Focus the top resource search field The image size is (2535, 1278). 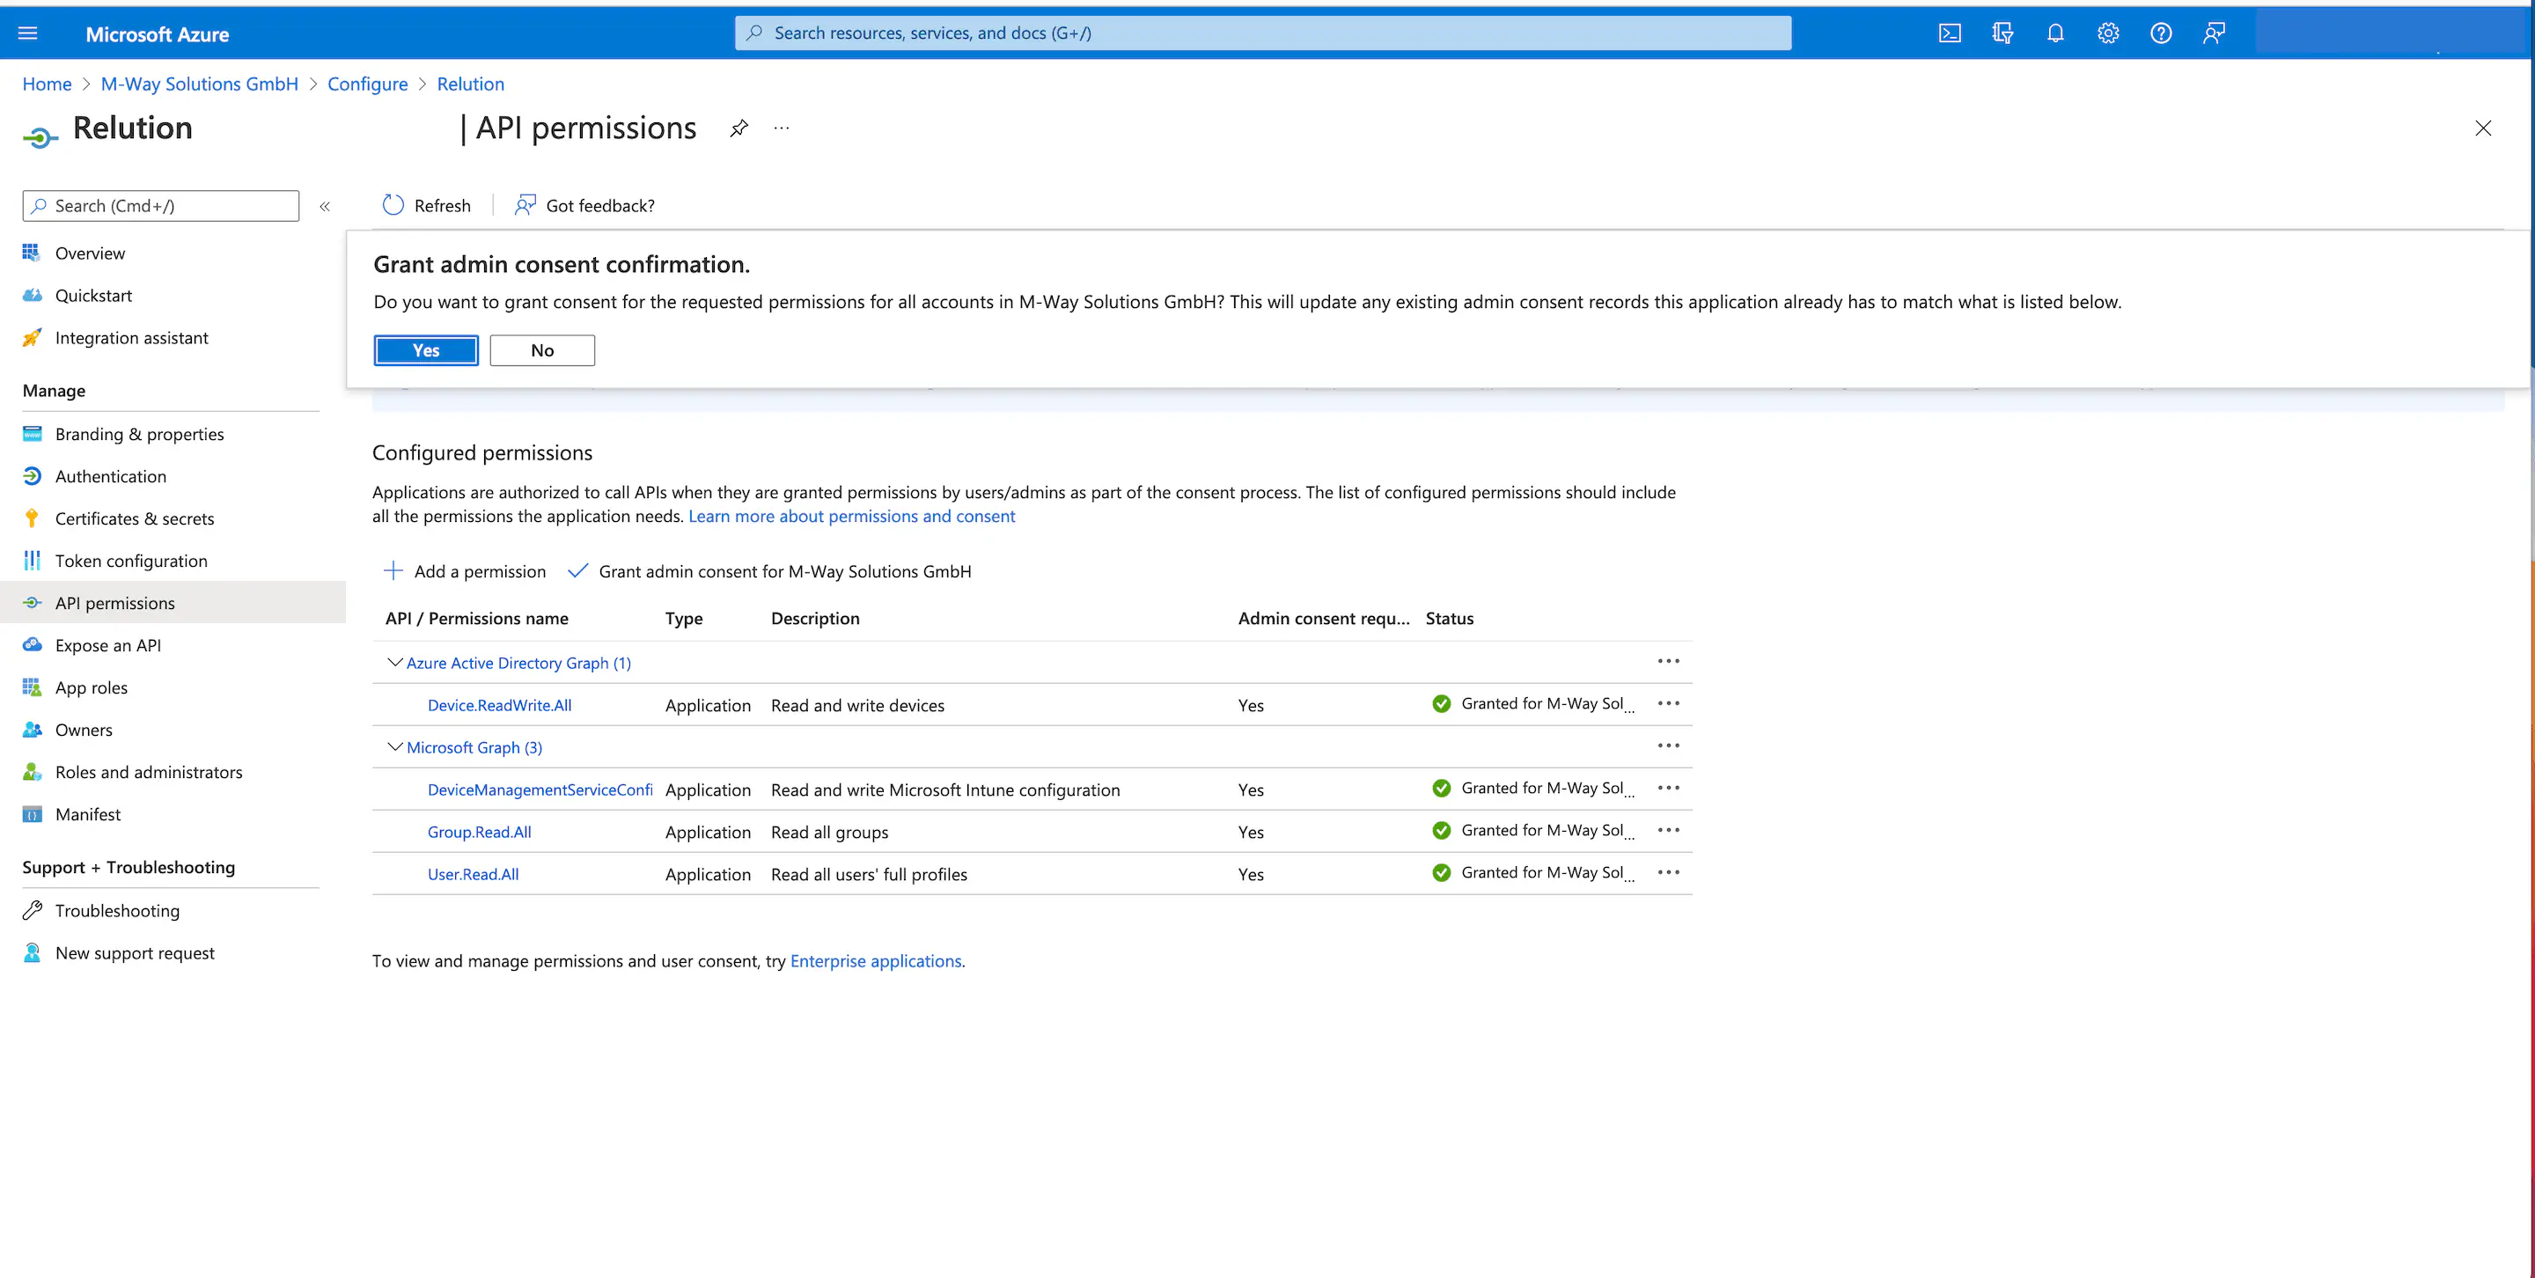(x=1262, y=33)
